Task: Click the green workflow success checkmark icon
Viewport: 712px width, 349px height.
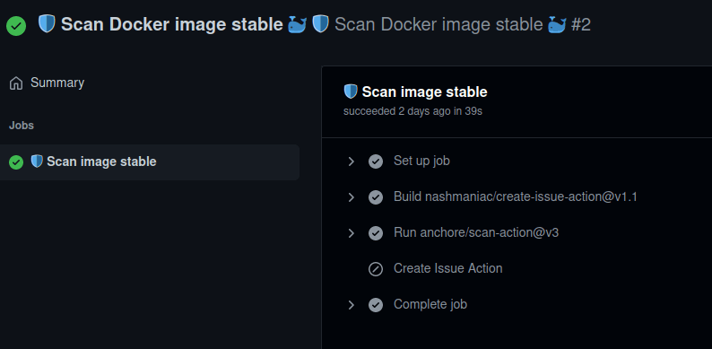Action: [16, 26]
